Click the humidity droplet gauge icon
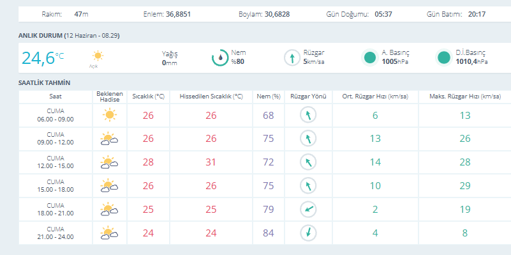511x255 pixels. [x=220, y=58]
